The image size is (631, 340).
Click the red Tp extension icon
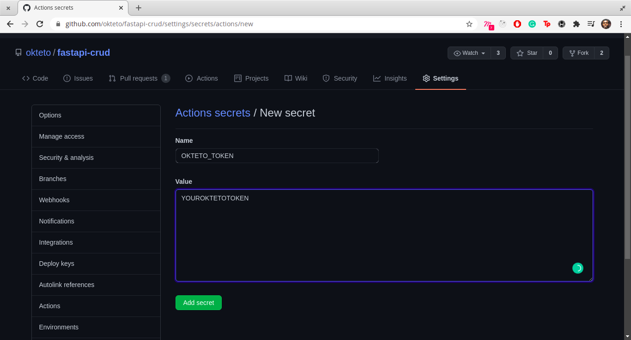click(547, 24)
